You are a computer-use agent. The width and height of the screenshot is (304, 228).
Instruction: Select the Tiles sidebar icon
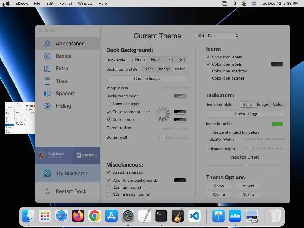(47, 81)
